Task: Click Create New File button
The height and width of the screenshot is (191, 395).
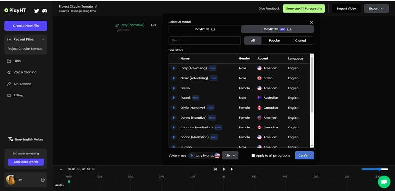Action: (26, 26)
